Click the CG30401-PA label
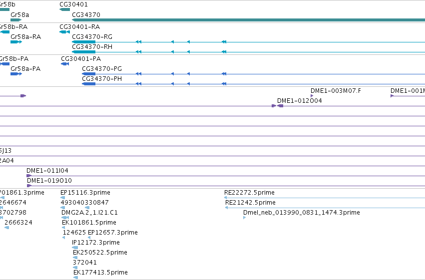The width and height of the screenshot is (425, 280). [81, 58]
